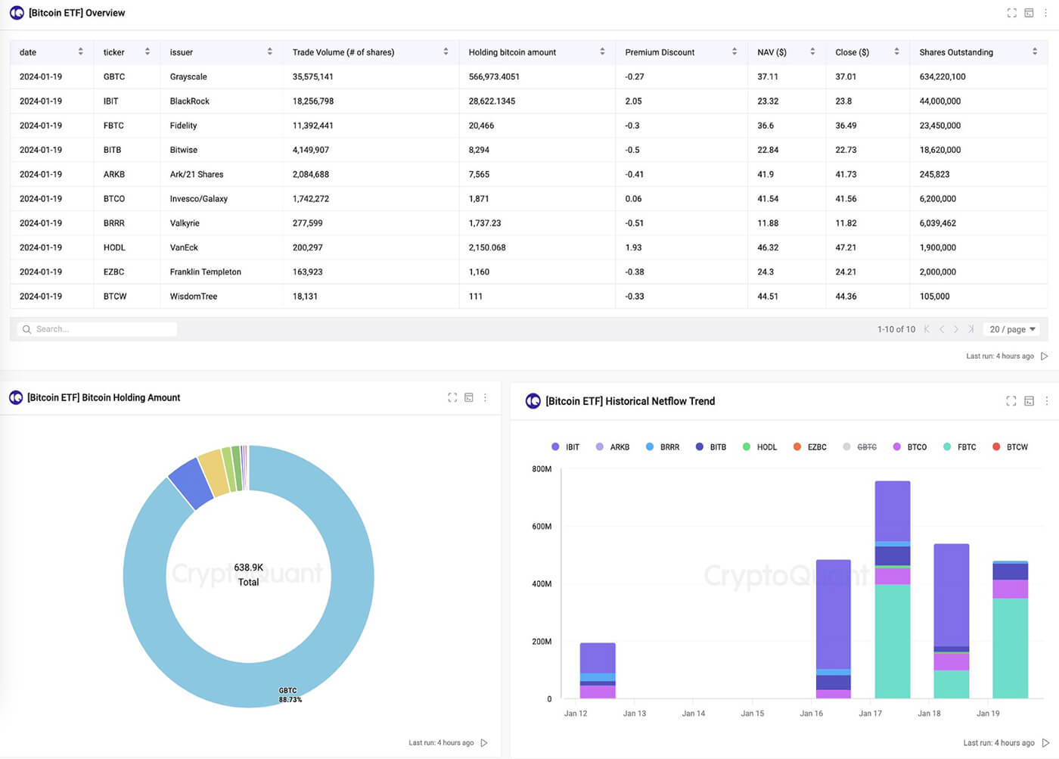Rerun the Overview table query play icon
1059x759 pixels.
(1045, 356)
